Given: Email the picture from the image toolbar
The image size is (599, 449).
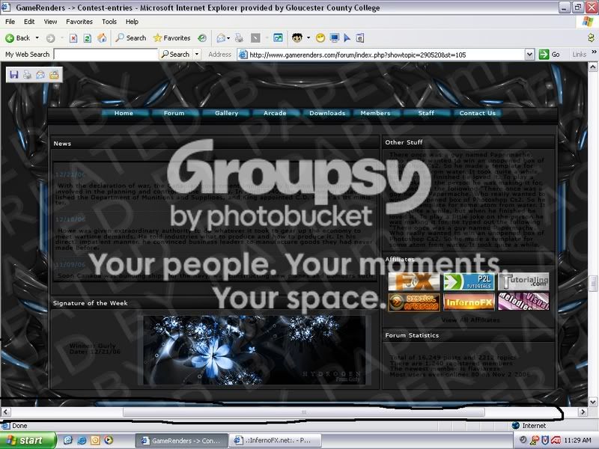Looking at the screenshot, I should 40,74.
